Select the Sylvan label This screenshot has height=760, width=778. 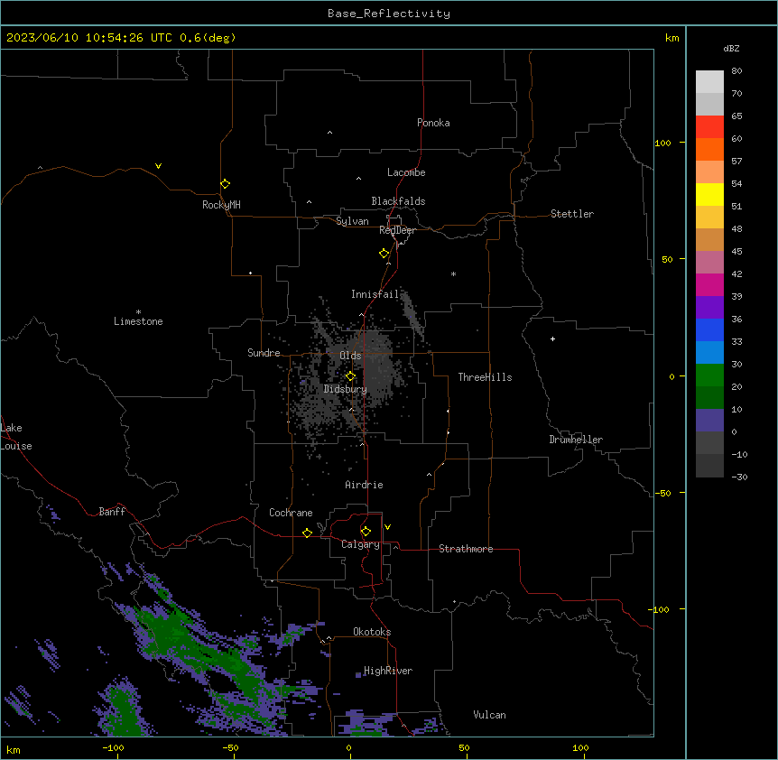[x=352, y=221]
